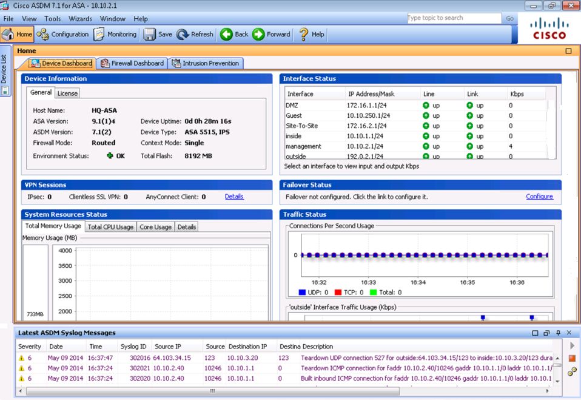The height and width of the screenshot is (400, 581).
Task: Click the Home toolbar icon
Action: (18, 35)
